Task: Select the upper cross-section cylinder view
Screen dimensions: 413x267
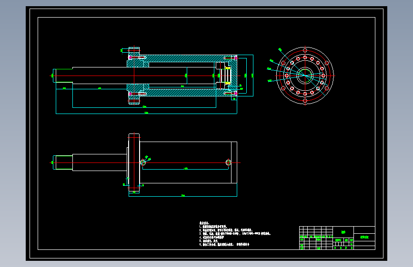Action: (x=153, y=80)
